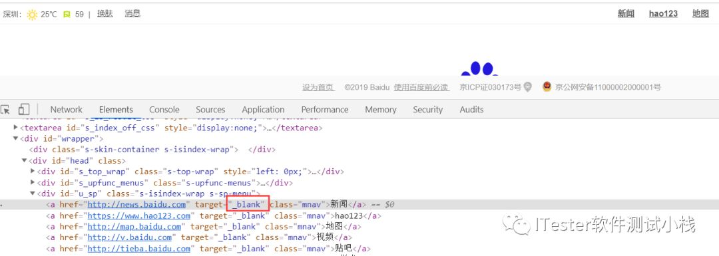Click the ICP location pin icon
The height and width of the screenshot is (256, 719).
tap(528, 87)
